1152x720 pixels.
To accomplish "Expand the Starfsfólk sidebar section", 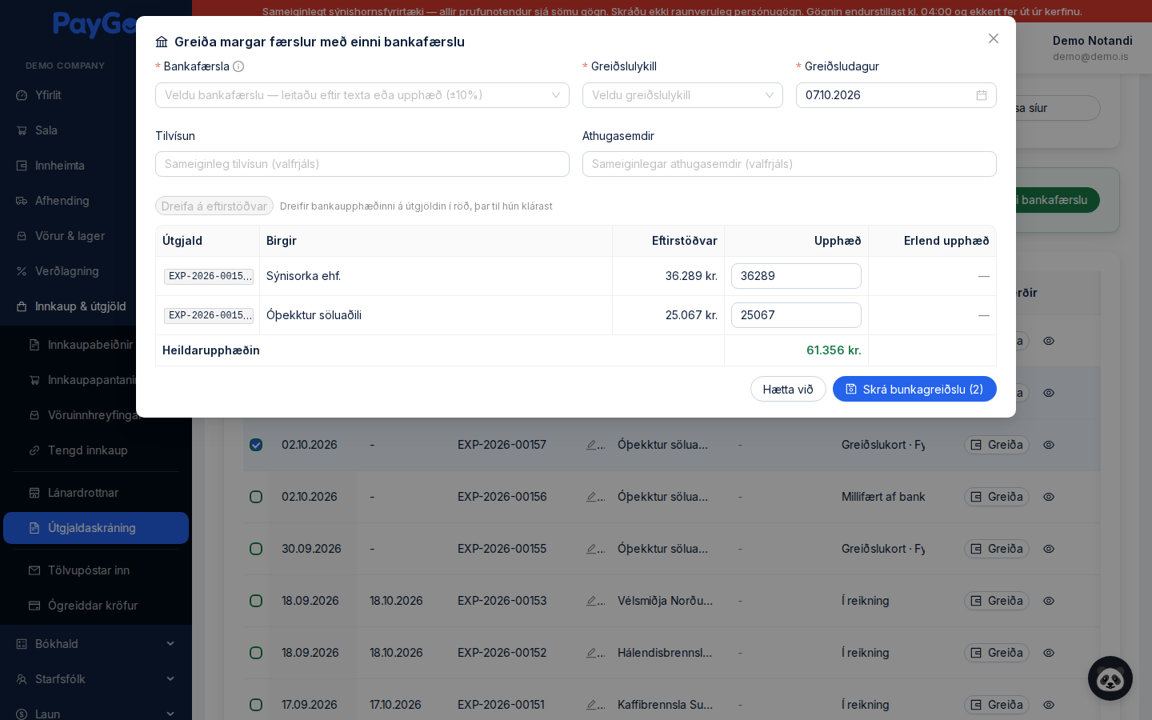I will (96, 679).
